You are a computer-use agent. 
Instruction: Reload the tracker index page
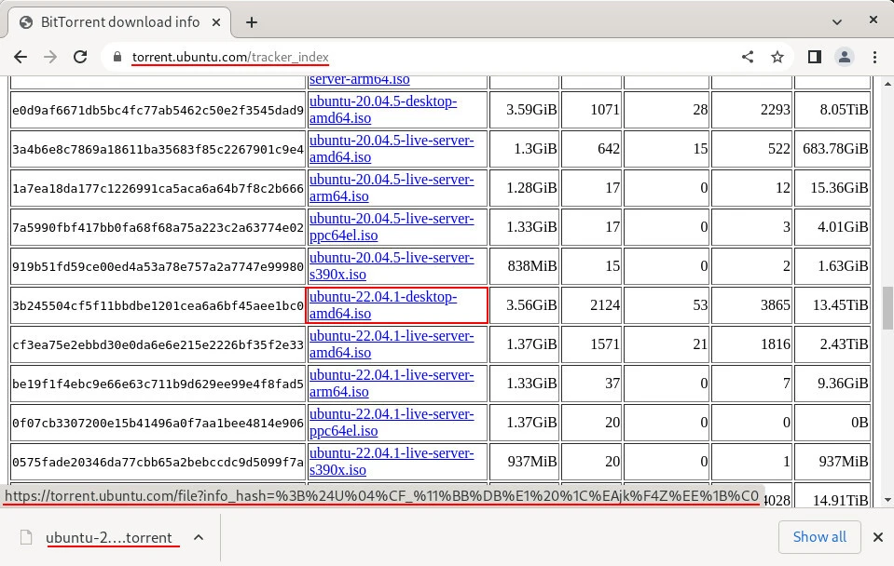tap(82, 57)
